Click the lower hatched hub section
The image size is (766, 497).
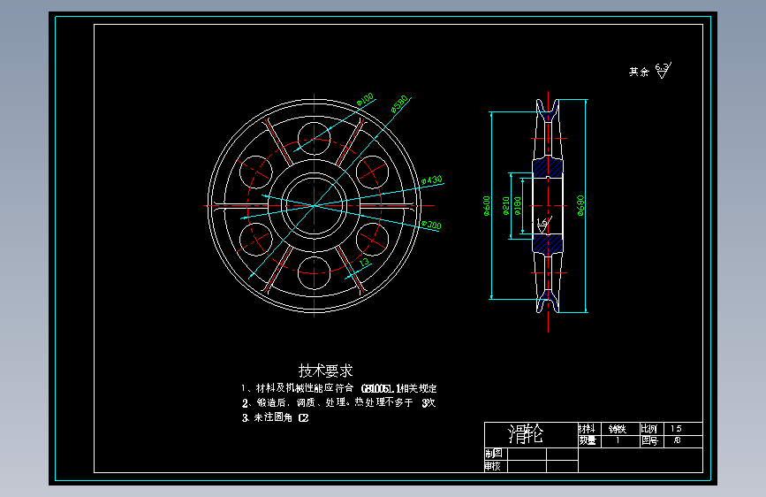pos(548,243)
